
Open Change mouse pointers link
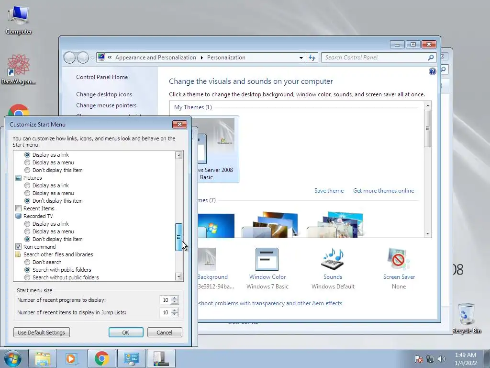pos(106,105)
